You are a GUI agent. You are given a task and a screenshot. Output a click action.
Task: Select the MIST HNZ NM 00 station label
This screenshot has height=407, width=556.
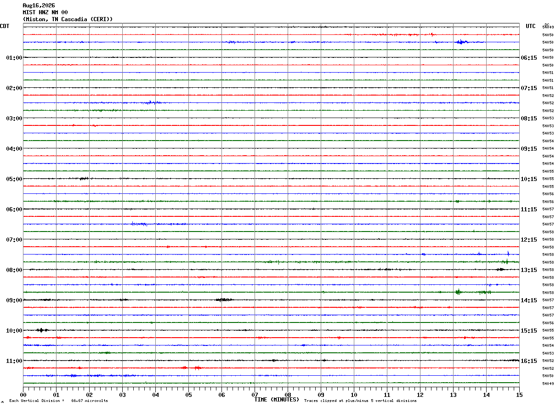tap(45, 12)
